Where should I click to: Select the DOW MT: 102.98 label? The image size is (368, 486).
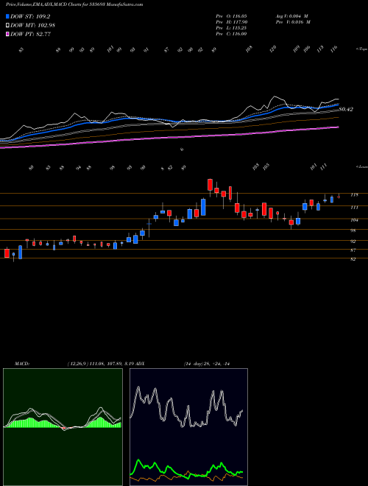[x=33, y=26]
